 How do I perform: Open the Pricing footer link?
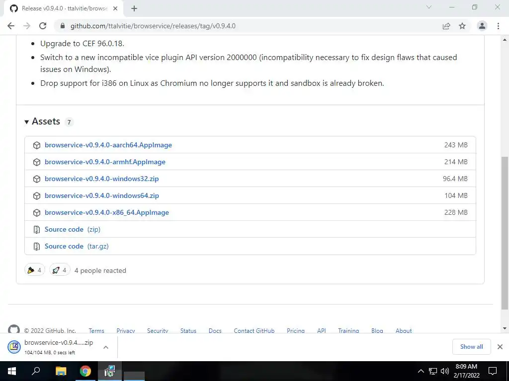(296, 330)
